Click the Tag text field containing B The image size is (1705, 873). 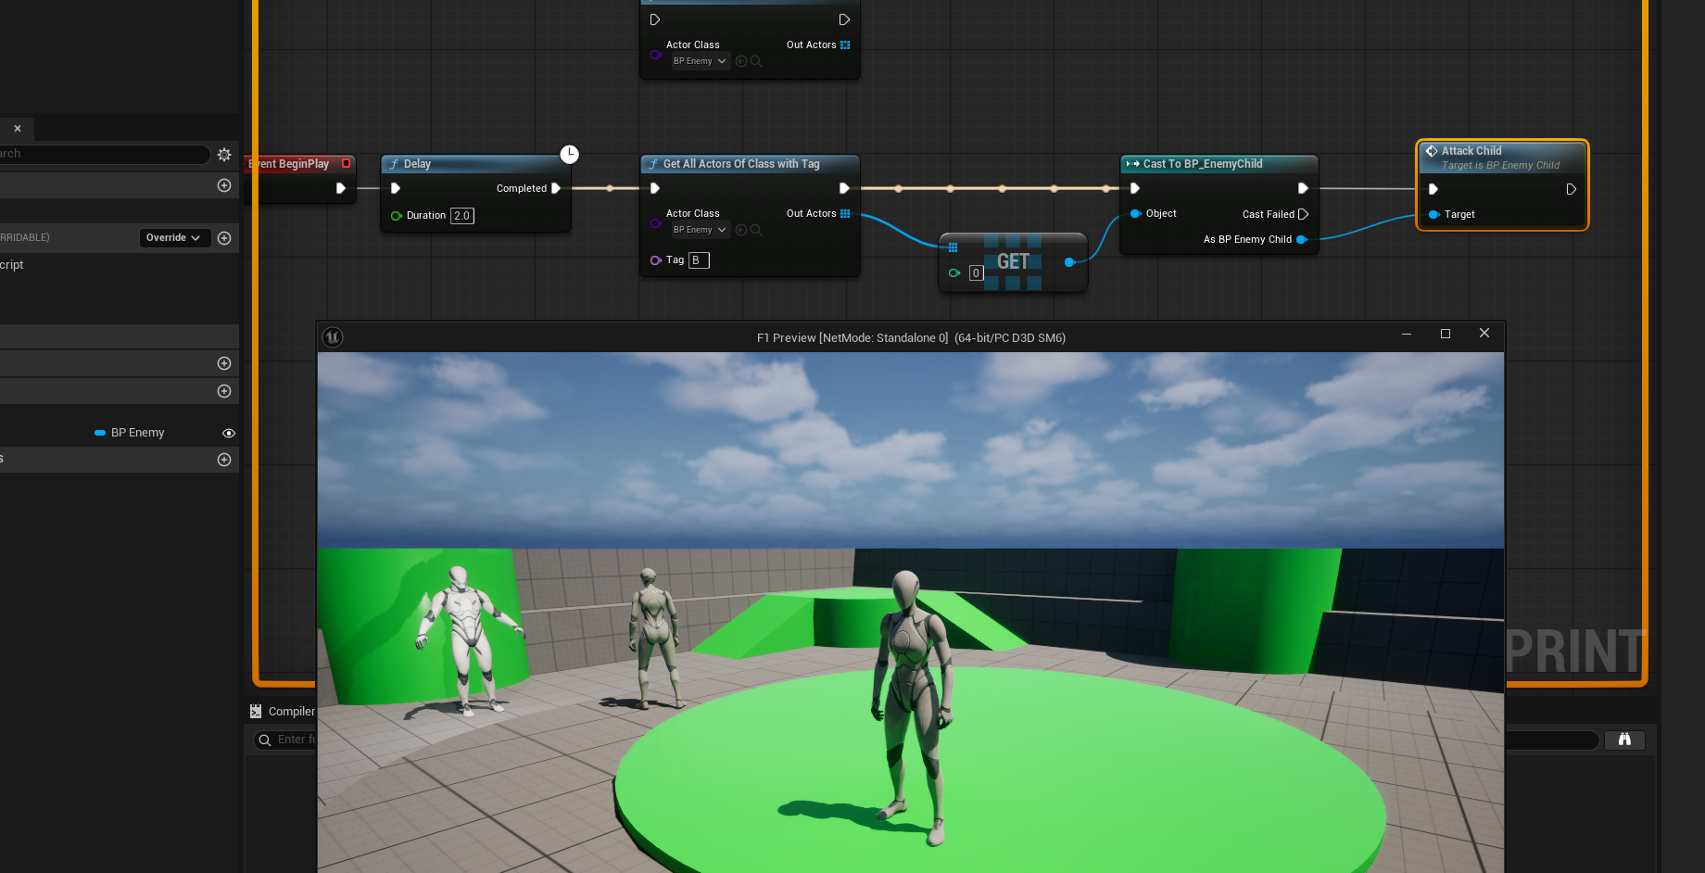click(x=699, y=260)
